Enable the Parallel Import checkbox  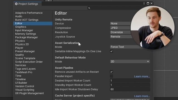tap(111, 76)
